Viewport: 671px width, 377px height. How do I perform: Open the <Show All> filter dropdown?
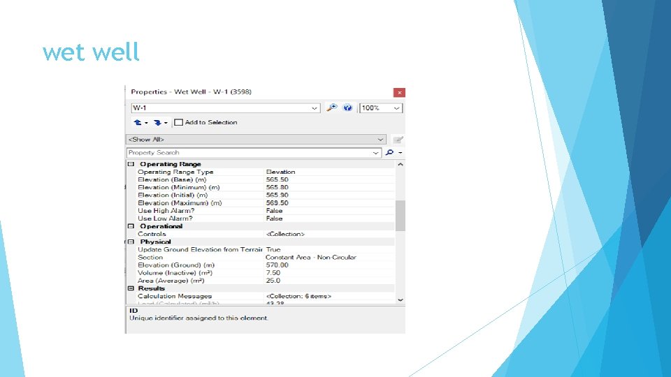(380, 140)
